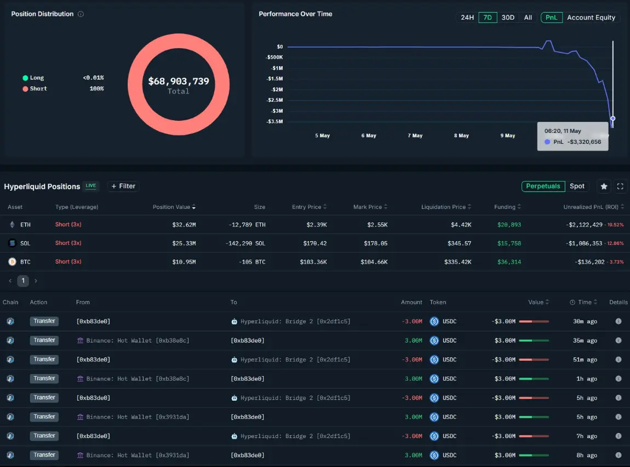Open Binance Hot Wallet [0xb38e8c] 35m ago
Image resolution: width=630 pixels, height=467 pixels.
[x=133, y=340]
